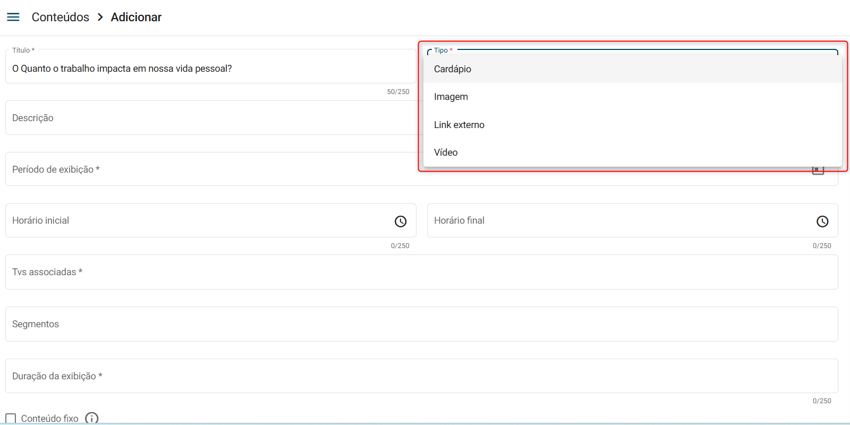Expand the Segmentos selection field
Image resolution: width=850 pixels, height=425 pixels.
coord(421,324)
